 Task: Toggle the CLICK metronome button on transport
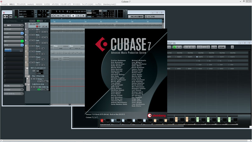point(89,11)
